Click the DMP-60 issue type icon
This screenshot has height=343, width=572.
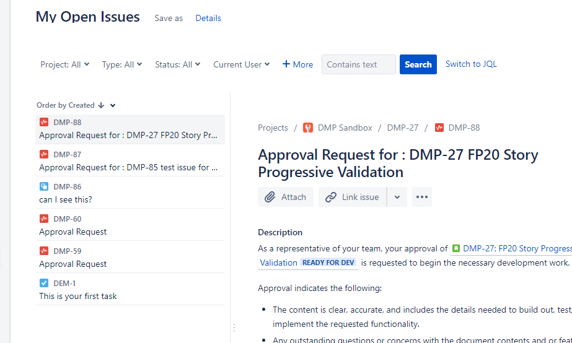[44, 219]
